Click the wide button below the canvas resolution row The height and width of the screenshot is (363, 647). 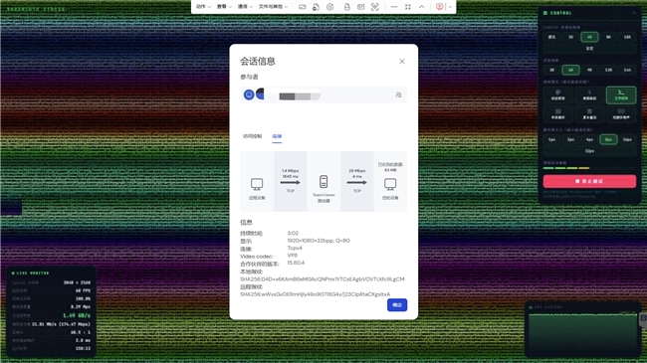click(589, 49)
